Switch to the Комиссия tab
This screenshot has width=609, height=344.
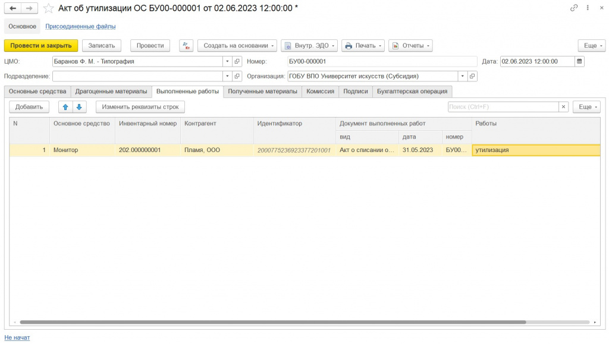click(x=320, y=91)
